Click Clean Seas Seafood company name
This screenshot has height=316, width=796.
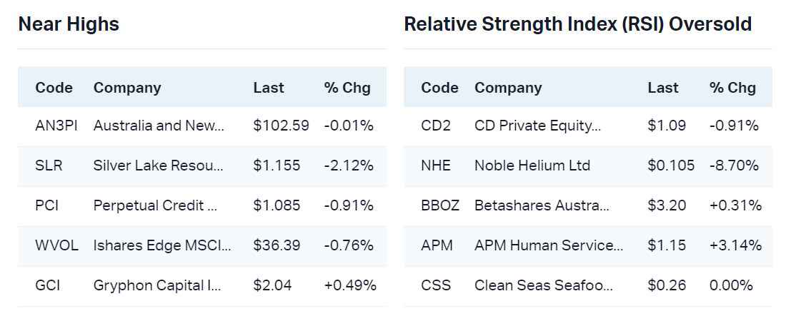(543, 286)
